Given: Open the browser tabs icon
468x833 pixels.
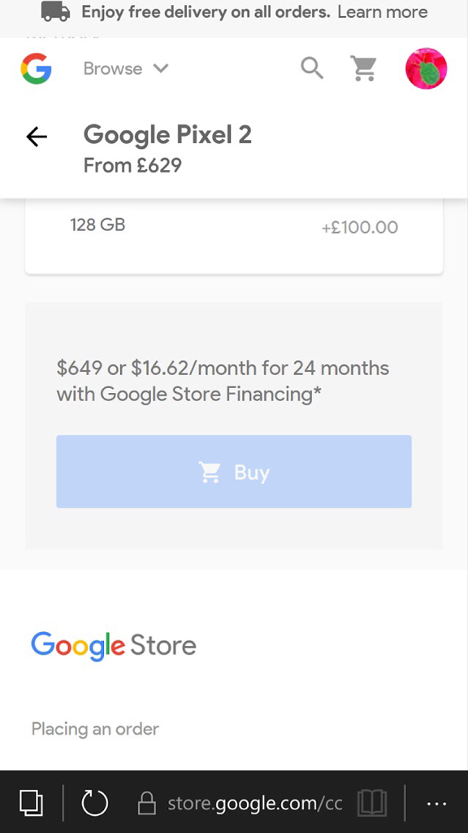Looking at the screenshot, I should 31,802.
